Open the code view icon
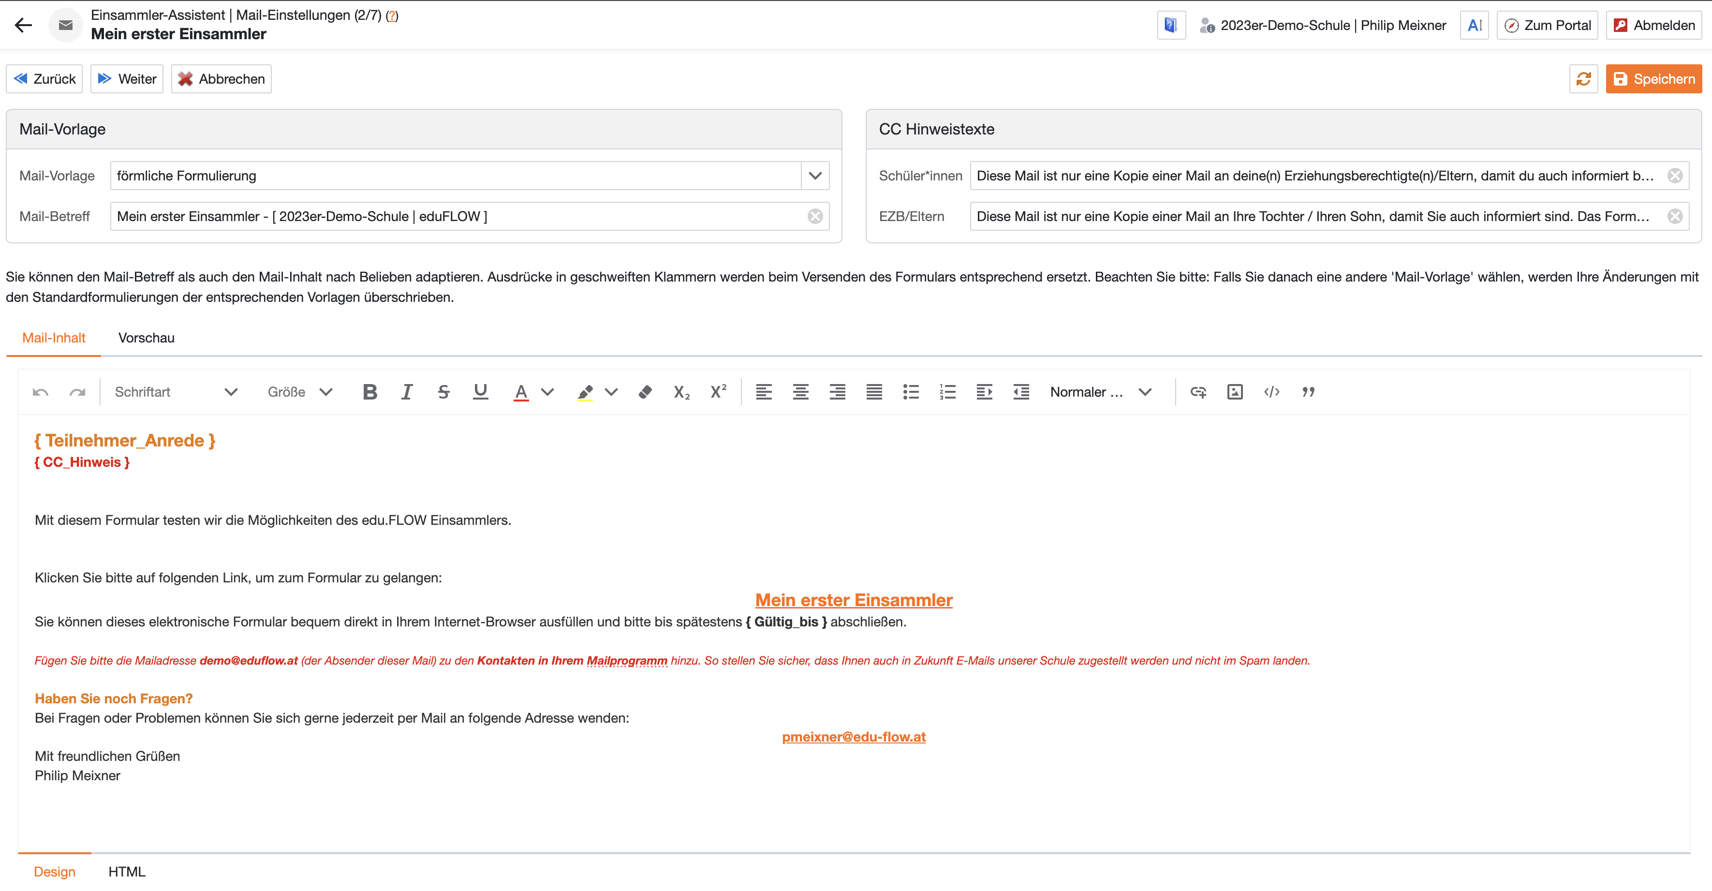1712x891 pixels. point(1271,392)
